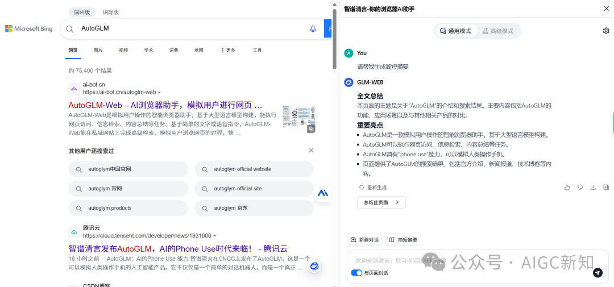Dislike the response with thumbs down icon
Image resolution: width=614 pixels, height=287 pixels.
580,188
